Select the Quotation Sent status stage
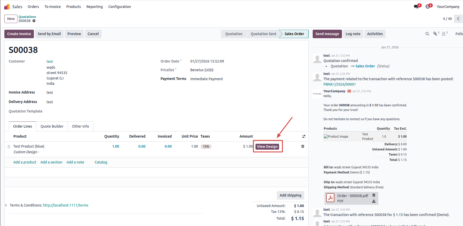Screen dimensions: 463x226 (263, 34)
